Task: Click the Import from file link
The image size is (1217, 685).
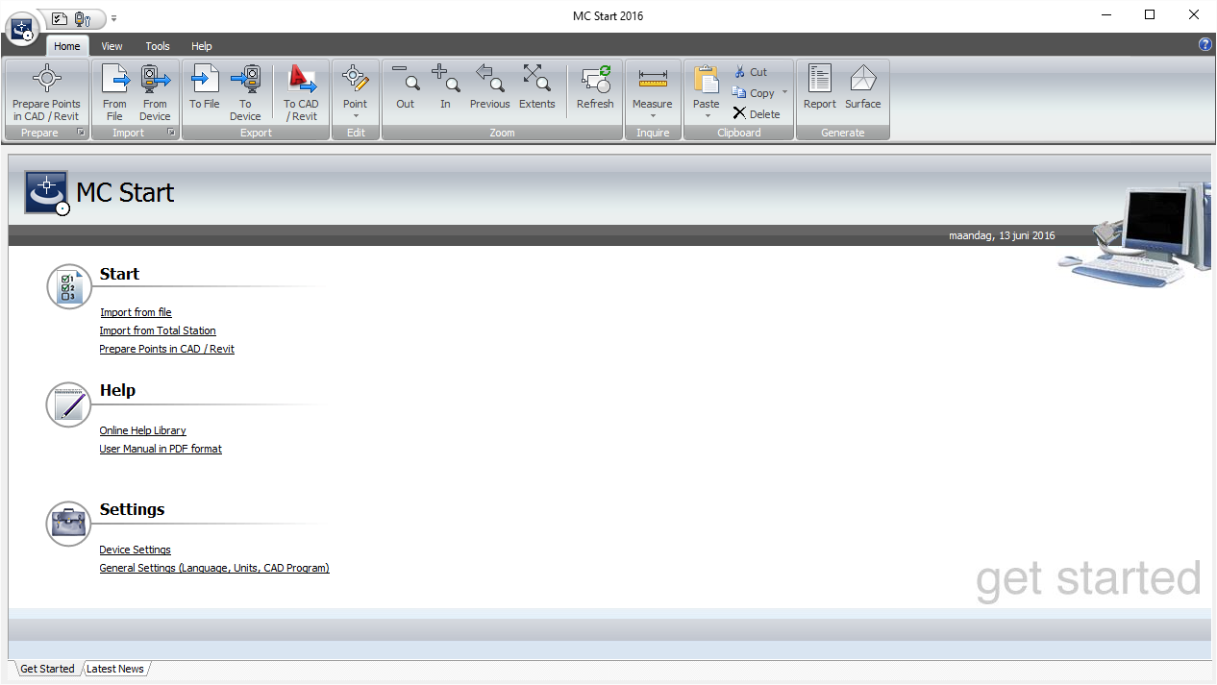Action: 136,312
